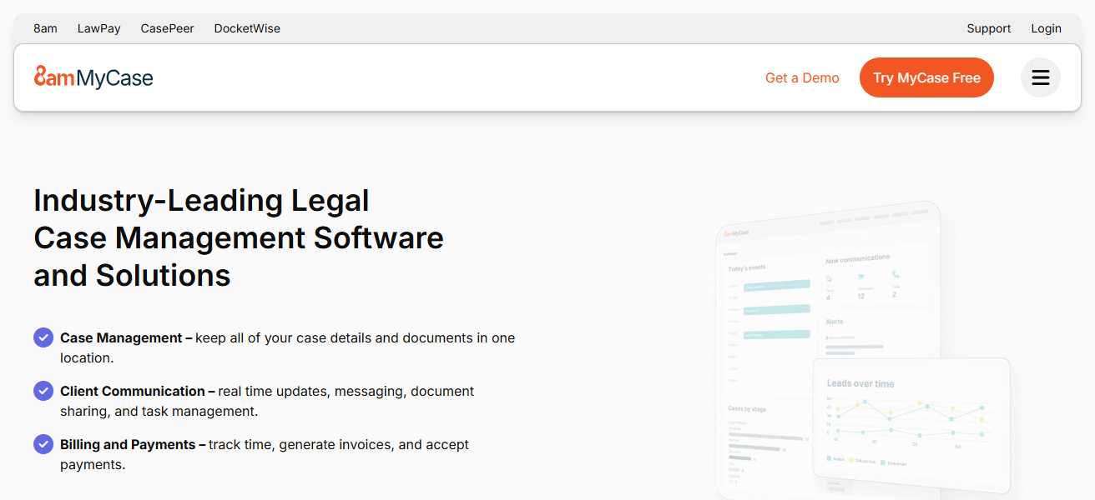Click the Leads over time chart card
The image size is (1095, 500).
pos(912,425)
